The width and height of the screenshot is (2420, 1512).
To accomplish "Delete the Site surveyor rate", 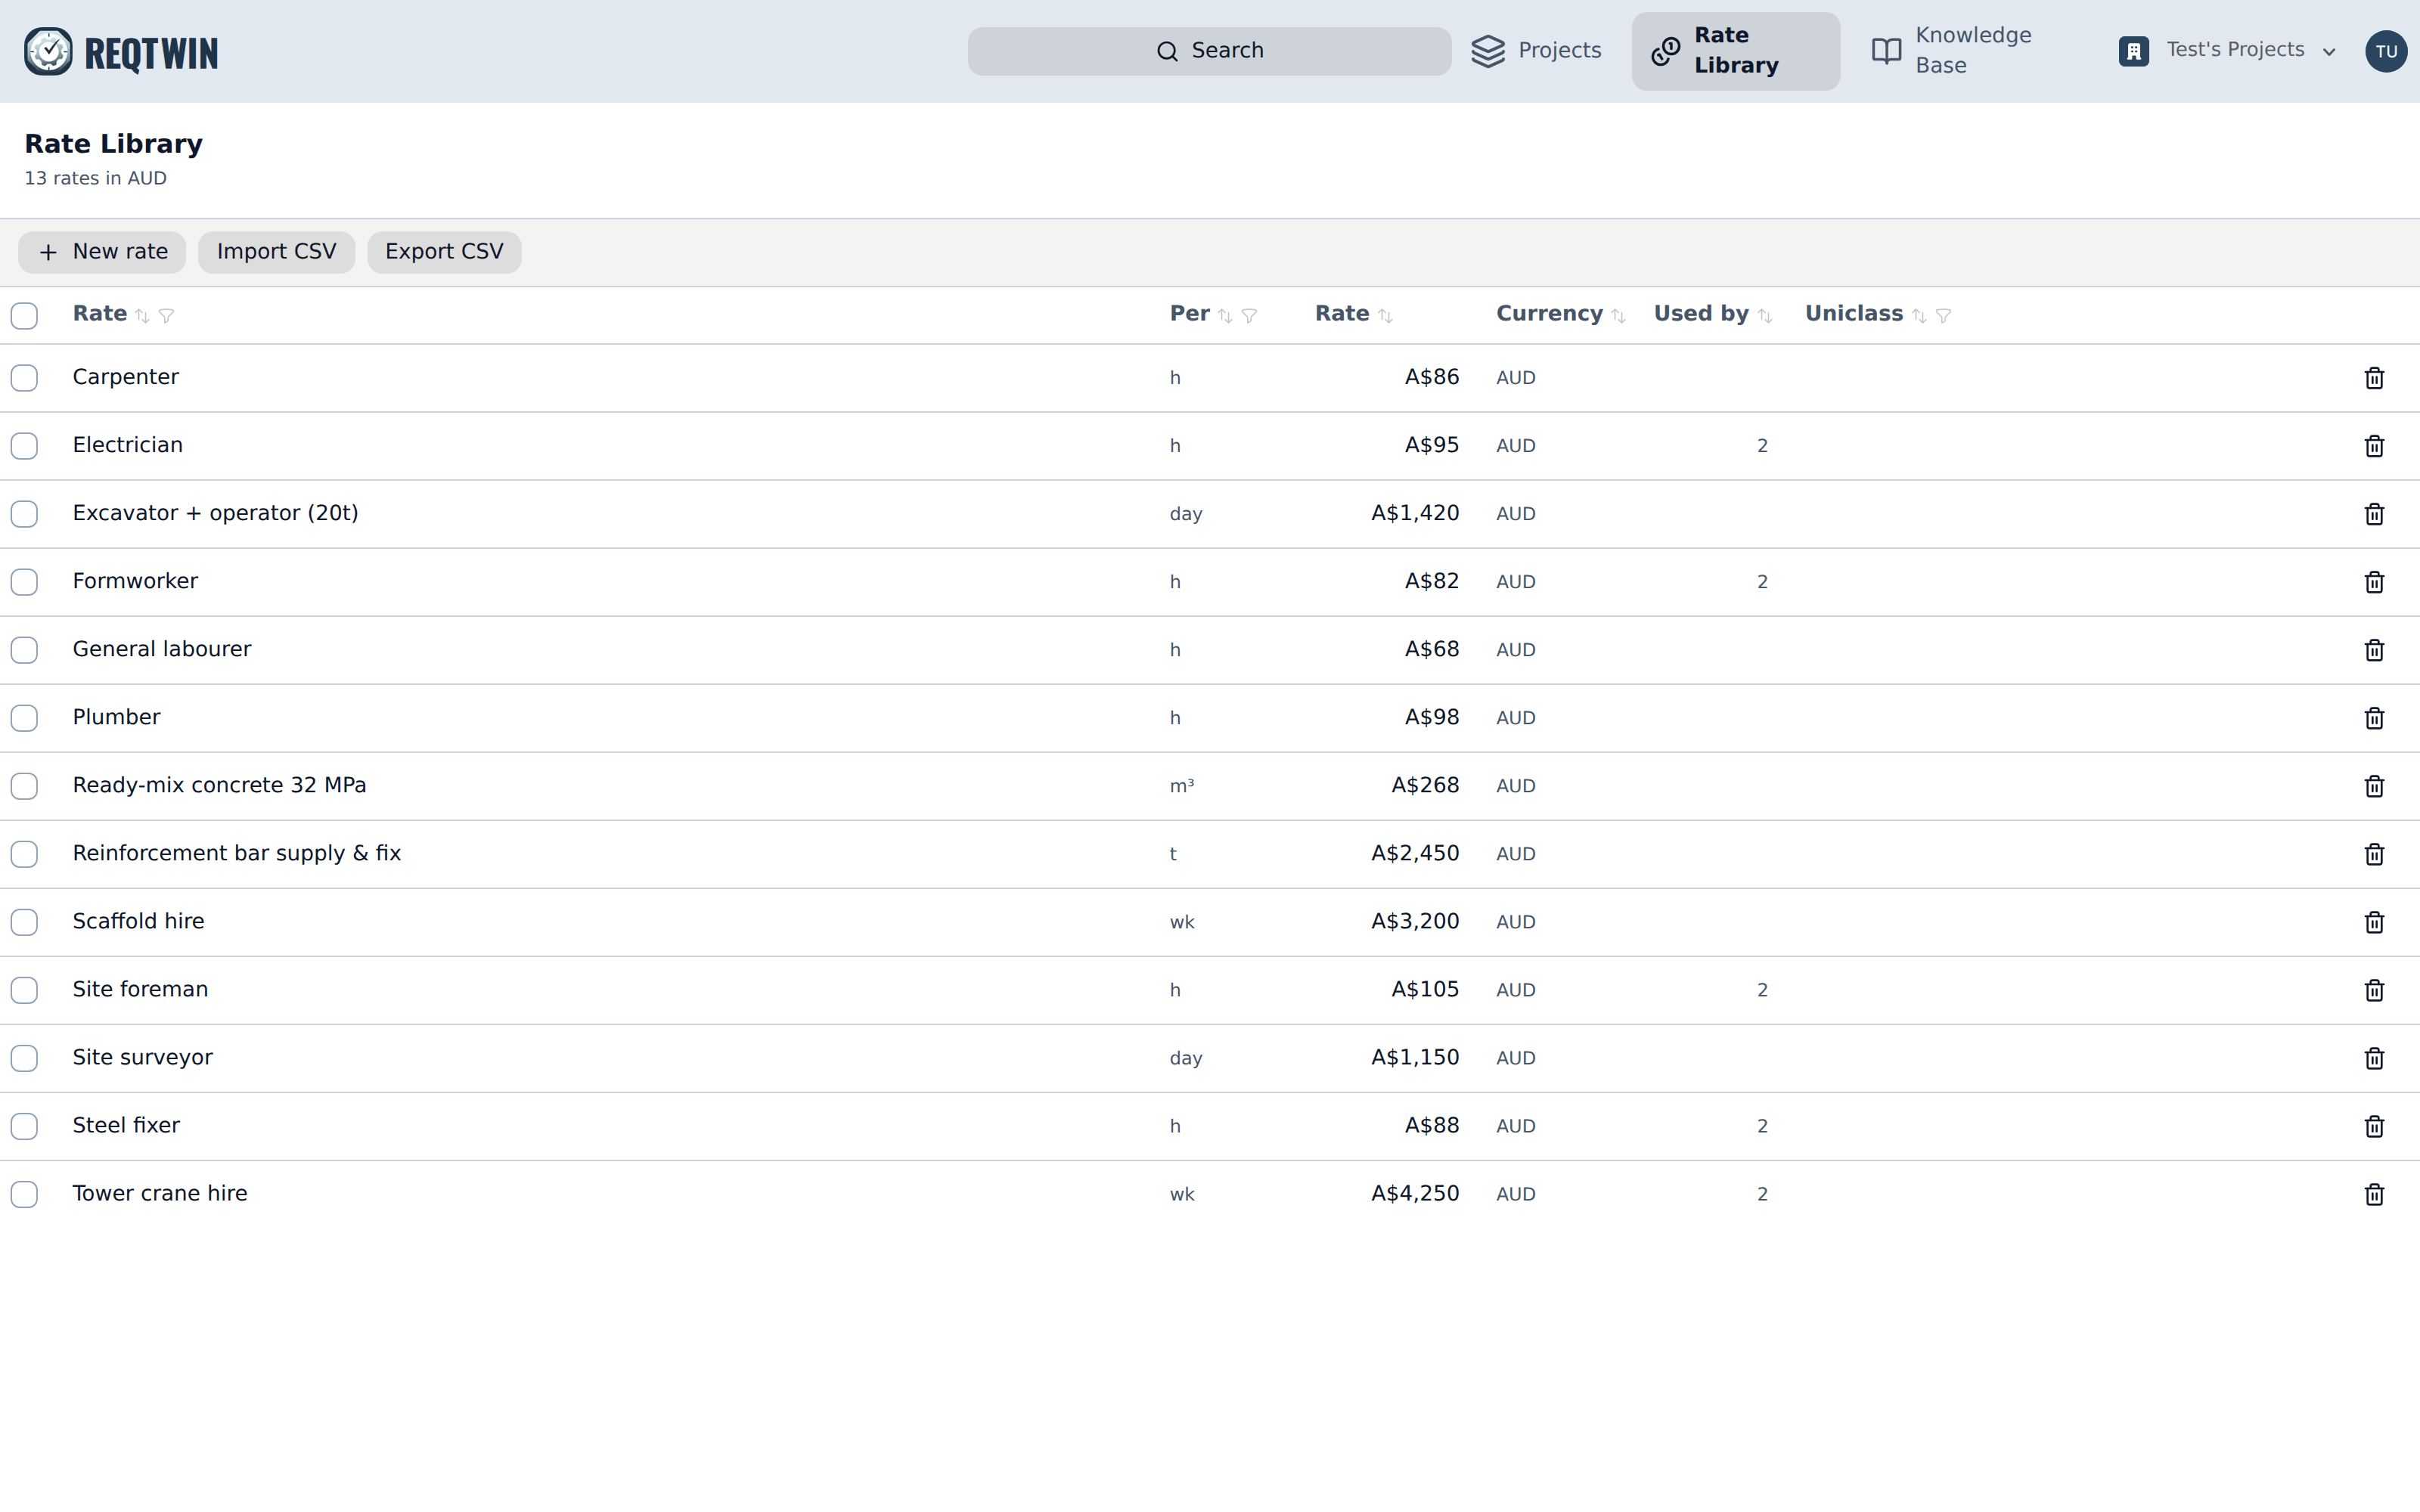I will [x=2374, y=1058].
